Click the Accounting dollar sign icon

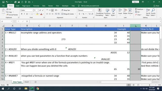click(79, 14)
